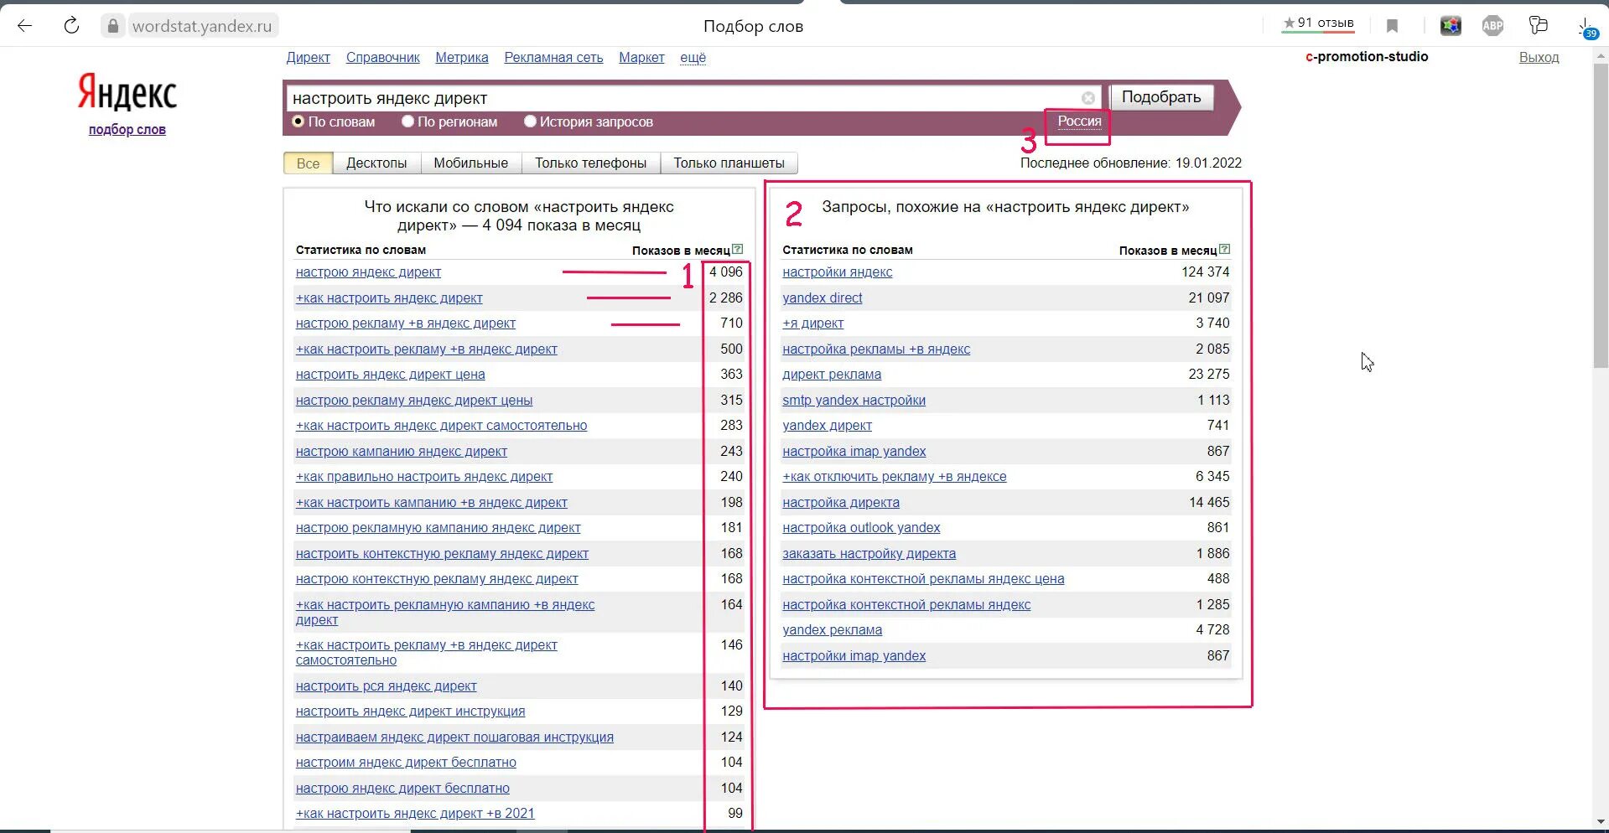Open the 91 отзыв reviews badge
Screen dimensions: 1609x833
pos(1318,23)
